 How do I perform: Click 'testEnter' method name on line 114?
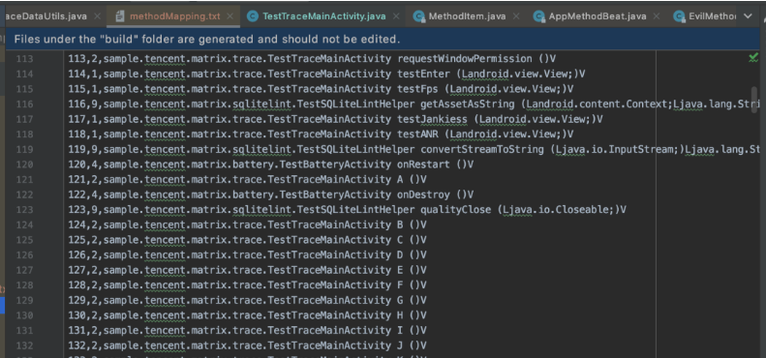pyautogui.click(x=423, y=75)
